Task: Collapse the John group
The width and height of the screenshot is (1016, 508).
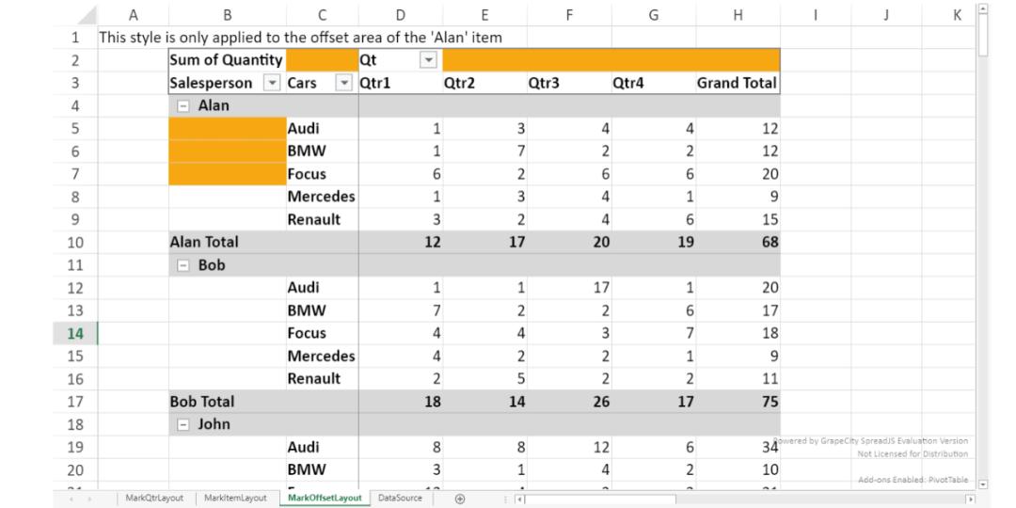Action: click(183, 424)
